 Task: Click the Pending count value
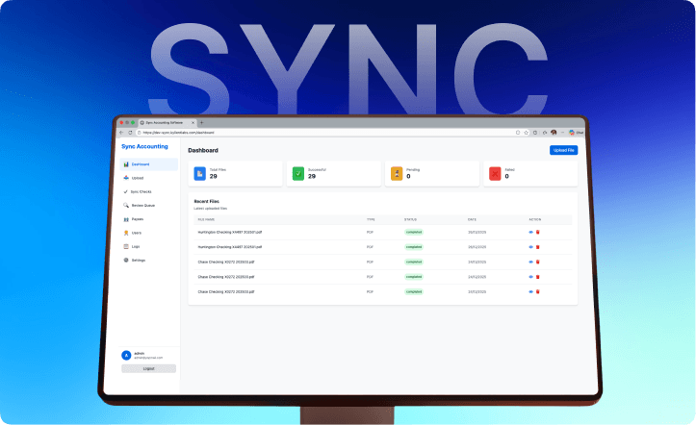pos(408,176)
